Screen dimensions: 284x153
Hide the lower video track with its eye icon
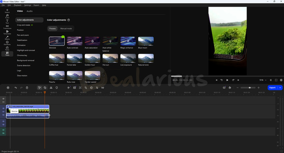coord(3,121)
